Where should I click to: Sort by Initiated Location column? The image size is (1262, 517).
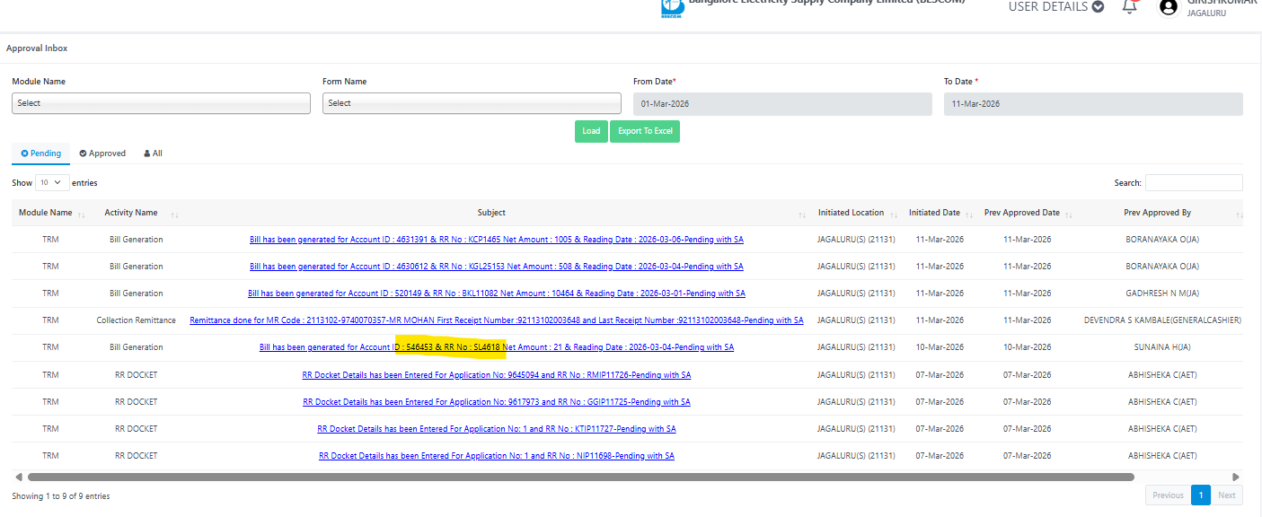[x=856, y=213]
